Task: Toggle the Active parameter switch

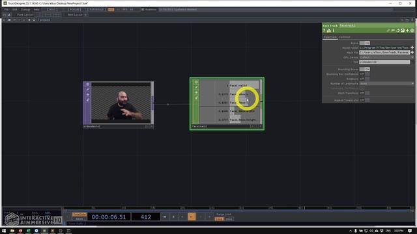Action: pos(365,43)
